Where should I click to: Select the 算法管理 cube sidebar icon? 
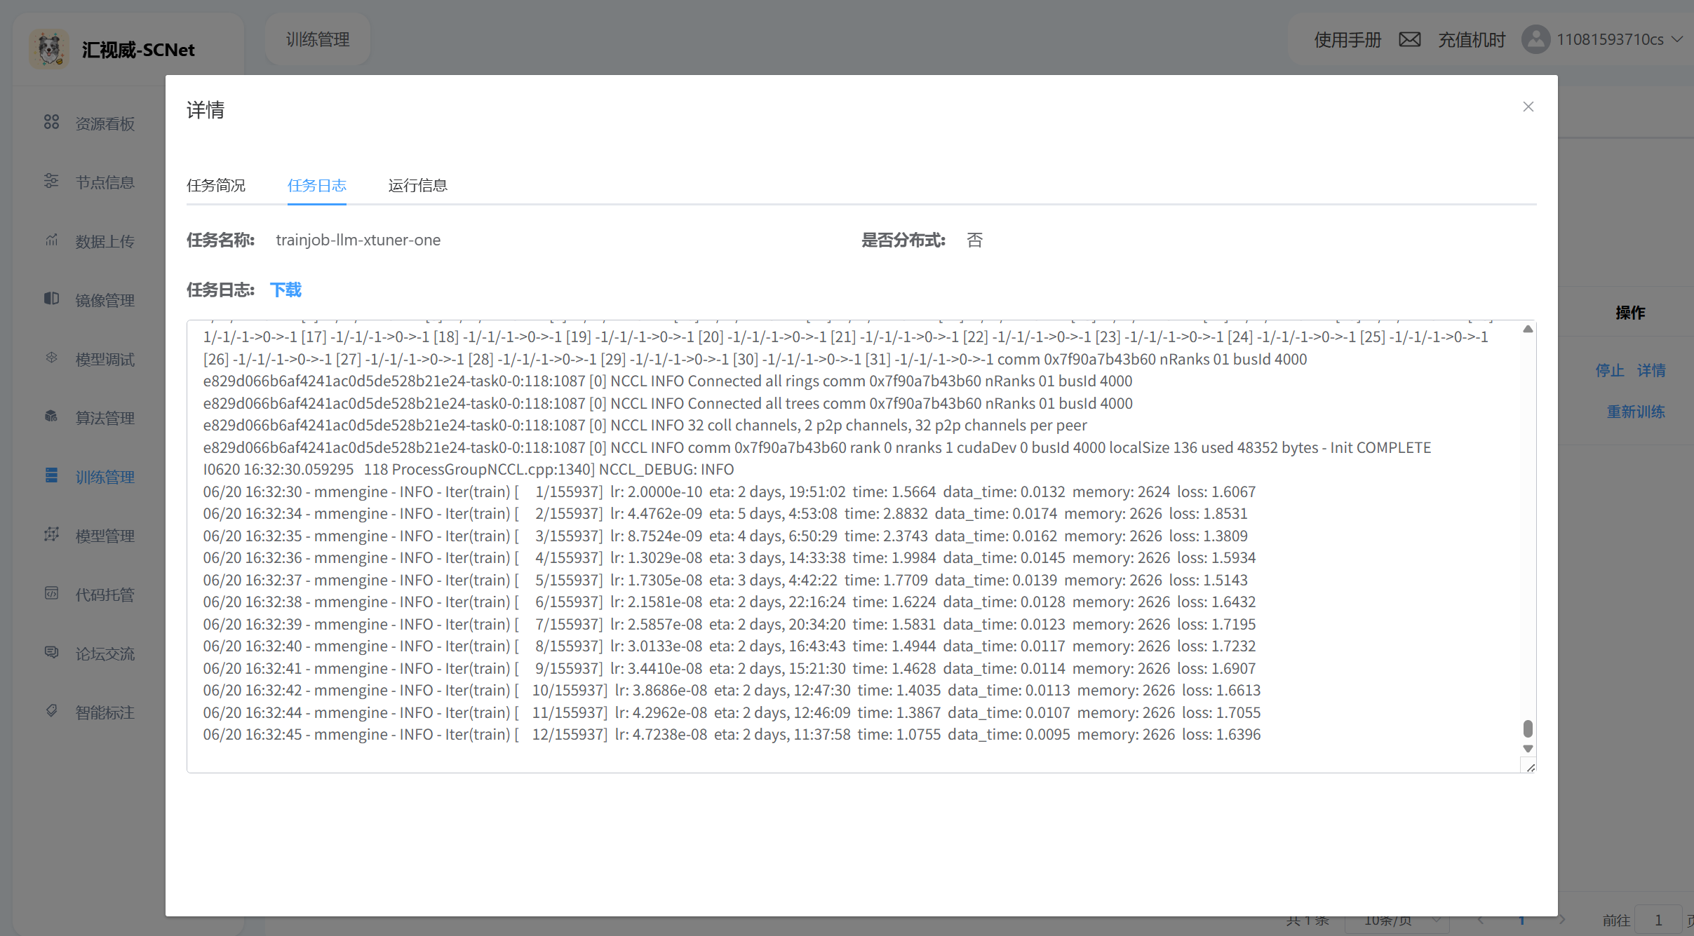pyautogui.click(x=51, y=416)
